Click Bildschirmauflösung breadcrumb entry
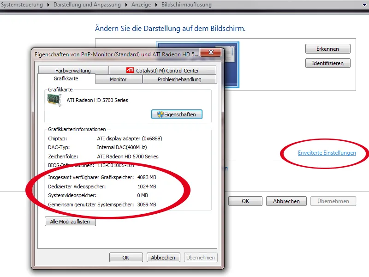The width and height of the screenshot is (369, 277). click(186, 5)
